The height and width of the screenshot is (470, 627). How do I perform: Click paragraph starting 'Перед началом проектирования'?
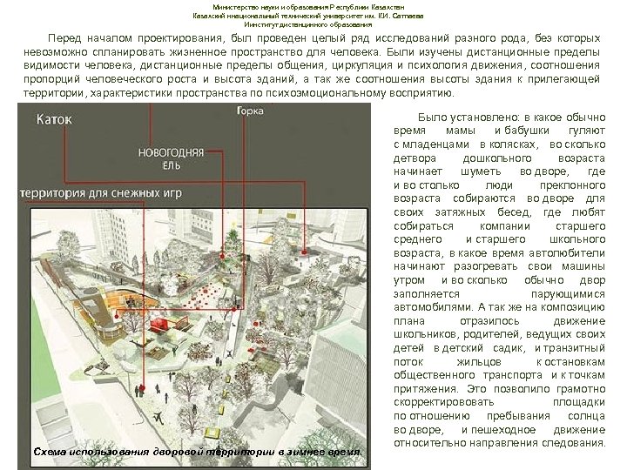[312, 65]
